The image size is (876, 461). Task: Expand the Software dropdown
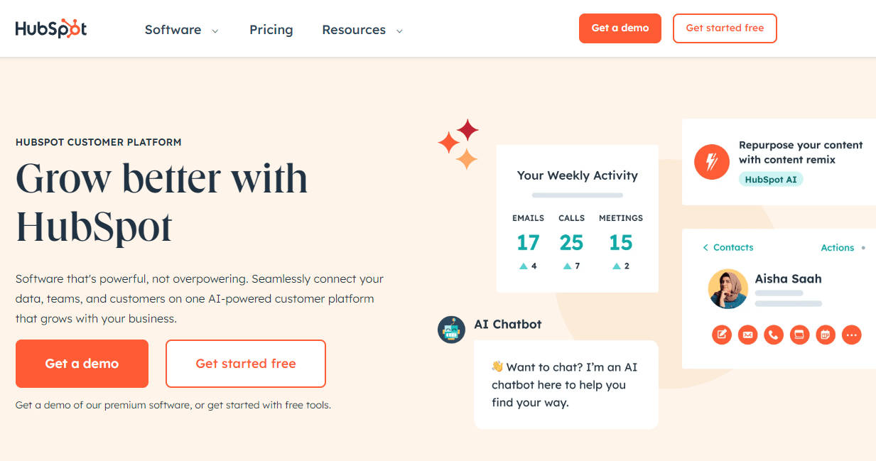click(181, 30)
